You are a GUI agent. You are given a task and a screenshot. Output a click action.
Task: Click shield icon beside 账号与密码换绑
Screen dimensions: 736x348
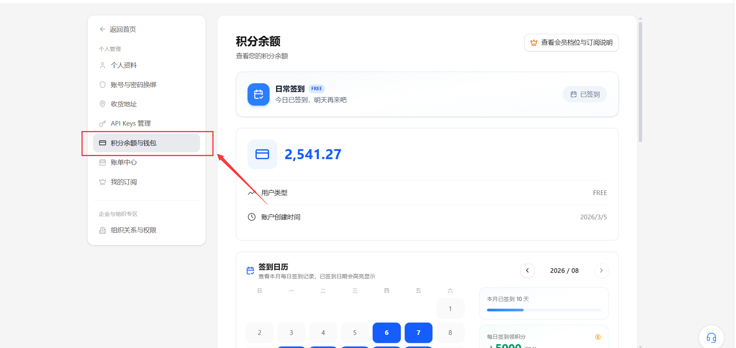102,85
